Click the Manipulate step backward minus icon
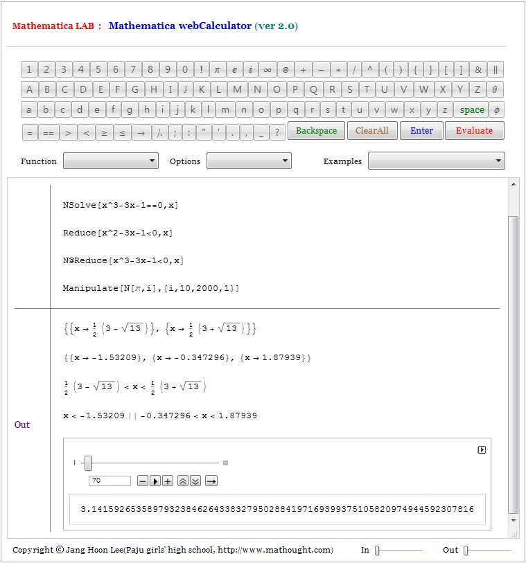 click(x=143, y=481)
